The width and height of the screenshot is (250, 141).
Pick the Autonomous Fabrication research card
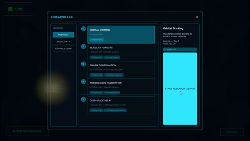(121, 87)
